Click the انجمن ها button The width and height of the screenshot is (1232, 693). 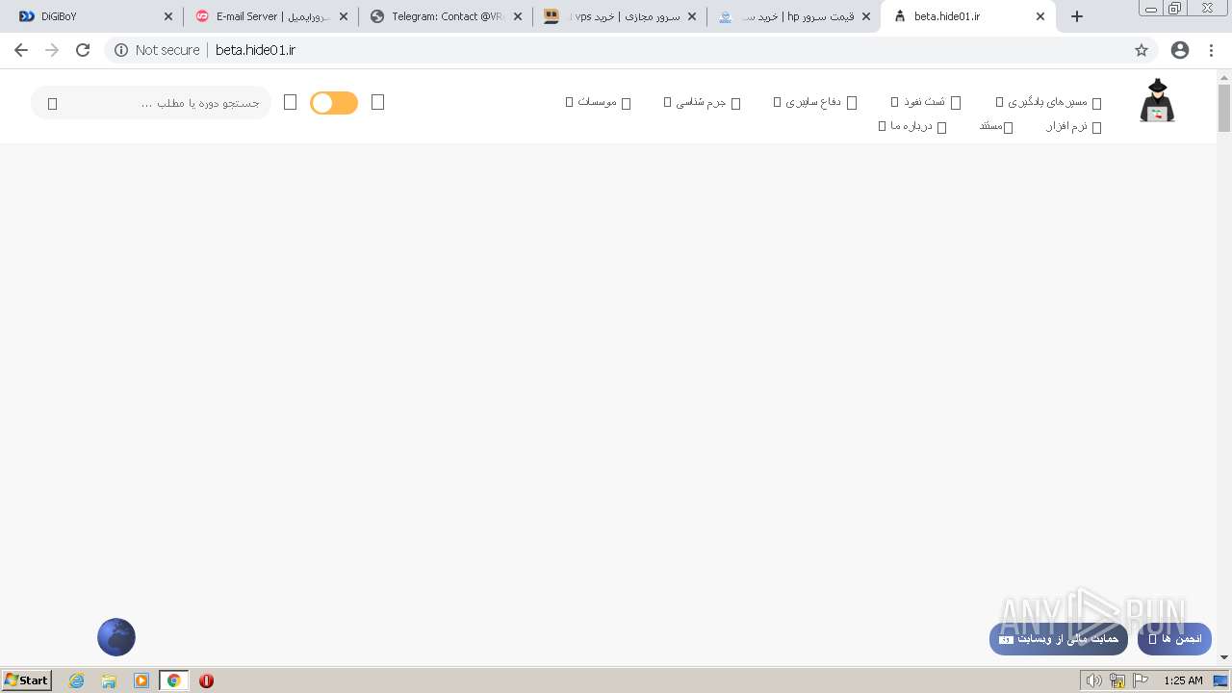tap(1174, 639)
